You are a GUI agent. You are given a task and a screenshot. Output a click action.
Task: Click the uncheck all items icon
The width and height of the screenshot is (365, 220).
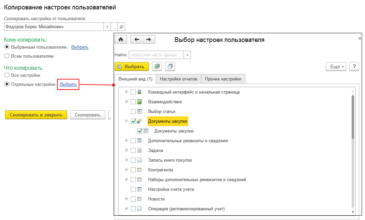[170, 66]
